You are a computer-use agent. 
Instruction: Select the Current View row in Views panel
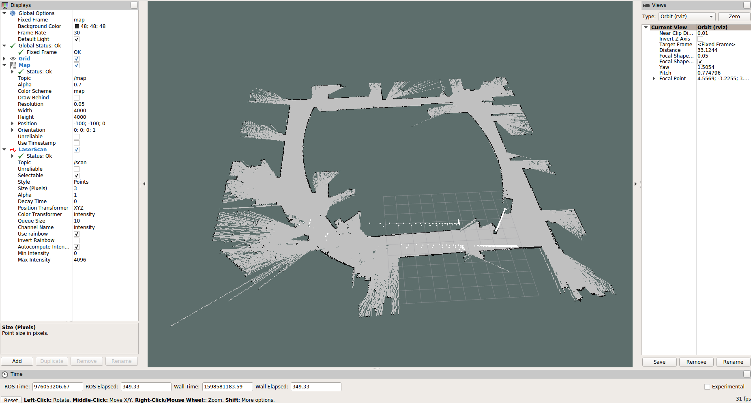(x=669, y=27)
